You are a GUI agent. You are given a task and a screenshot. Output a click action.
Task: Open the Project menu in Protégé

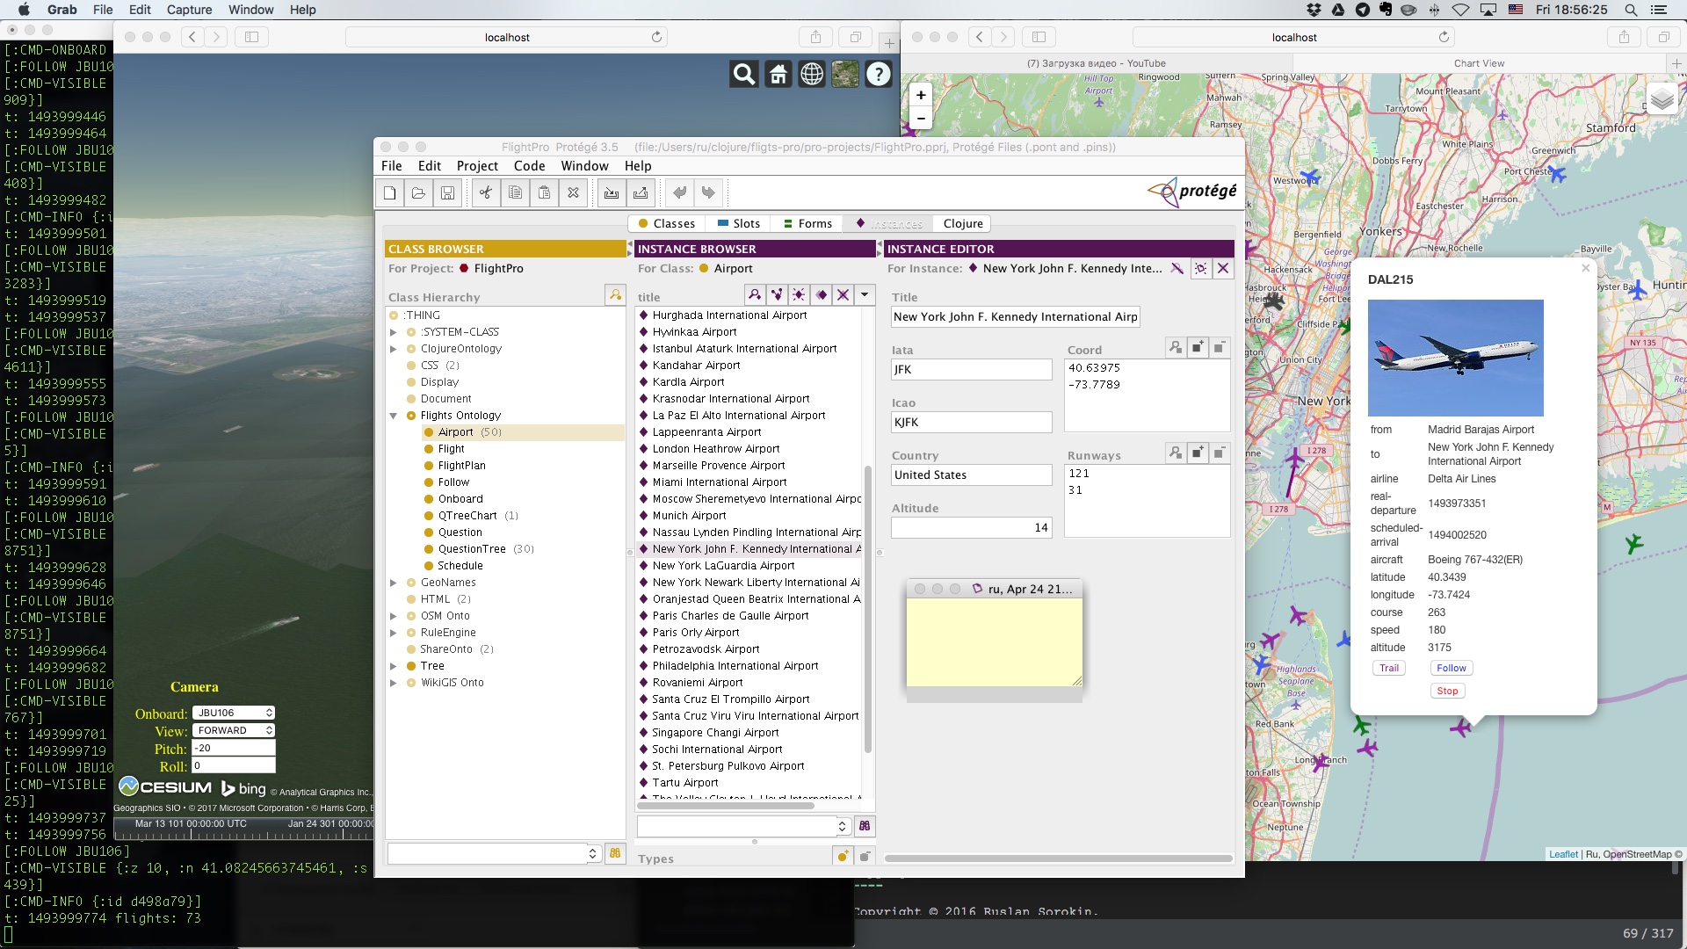click(x=477, y=166)
